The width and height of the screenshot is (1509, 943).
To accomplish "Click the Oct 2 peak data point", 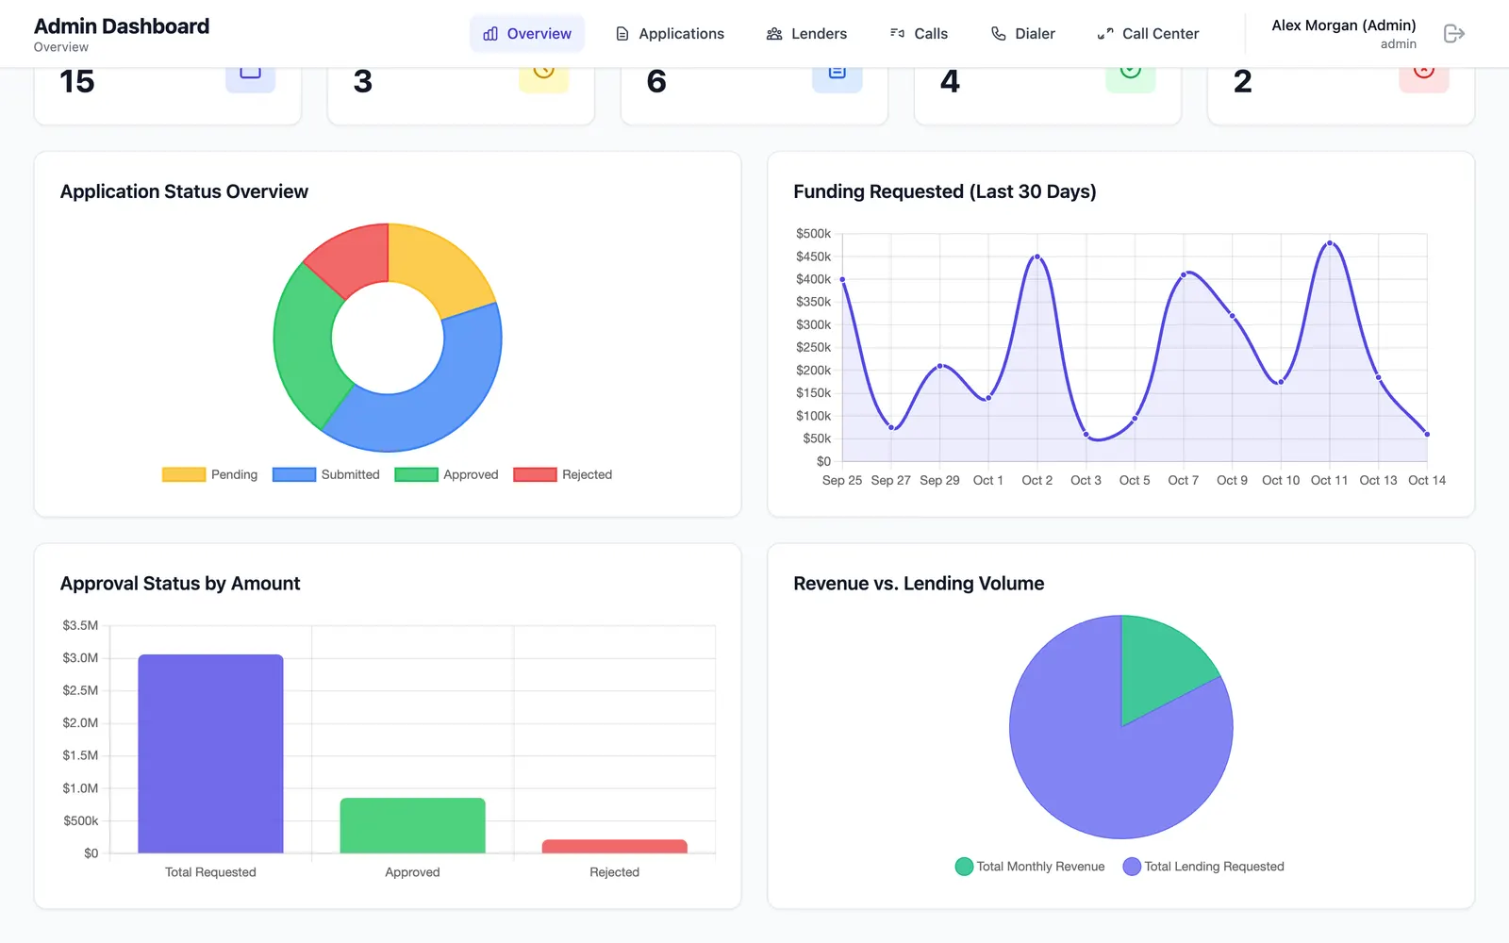I will coord(1037,256).
